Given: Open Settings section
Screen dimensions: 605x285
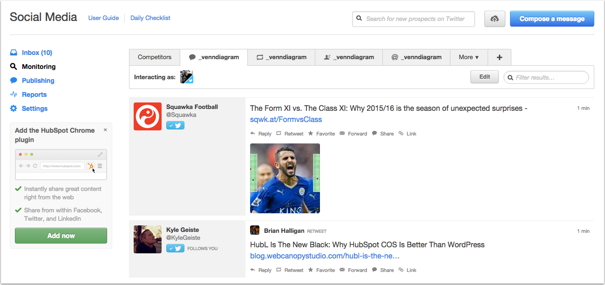Looking at the screenshot, I should point(35,109).
